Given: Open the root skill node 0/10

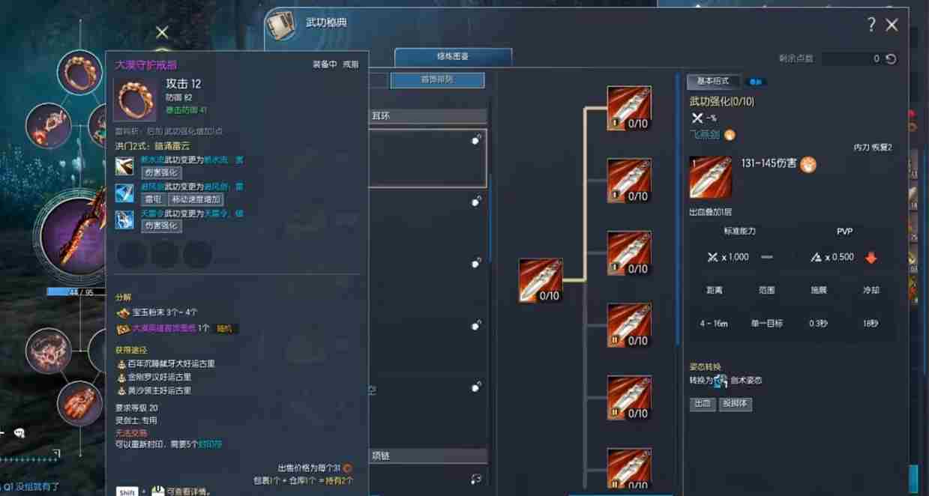Looking at the screenshot, I should [x=541, y=280].
